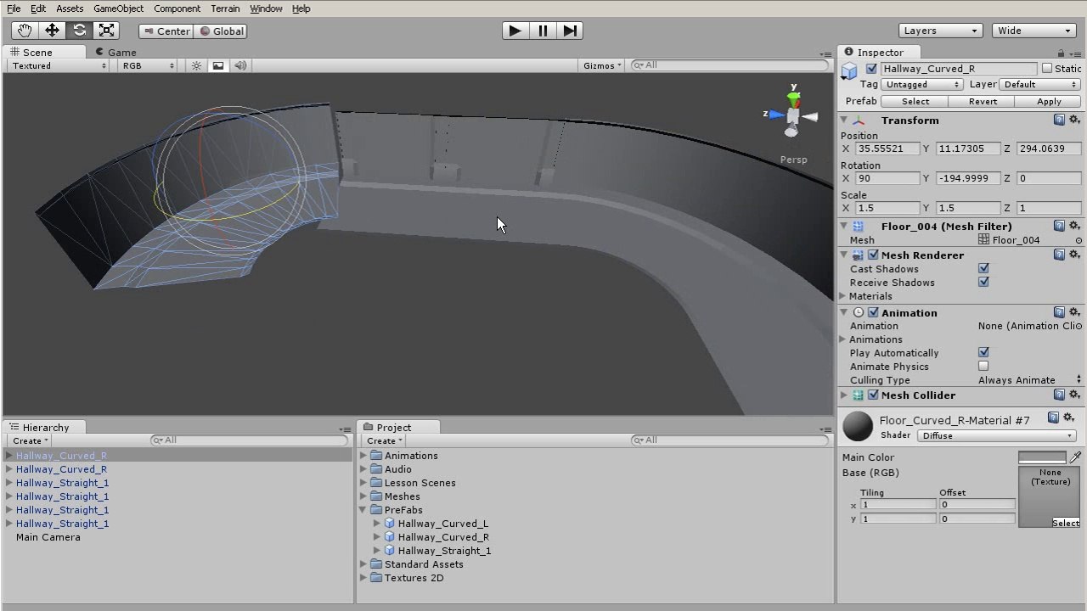Click the scene orientation gizmo
The height and width of the screenshot is (611, 1087).
click(x=792, y=115)
